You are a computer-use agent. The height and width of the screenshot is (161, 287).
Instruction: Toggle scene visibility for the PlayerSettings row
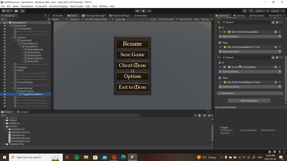pos(4,82)
